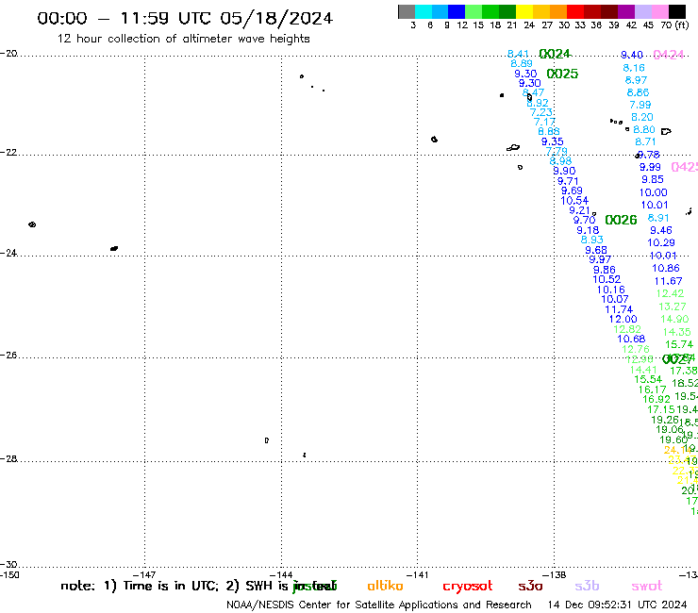Click the wave height value 9.99
The height and width of the screenshot is (613, 698).
tap(651, 167)
